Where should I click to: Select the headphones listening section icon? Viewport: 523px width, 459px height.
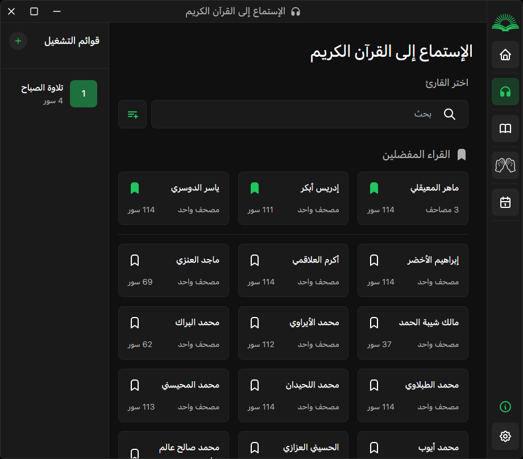505,91
